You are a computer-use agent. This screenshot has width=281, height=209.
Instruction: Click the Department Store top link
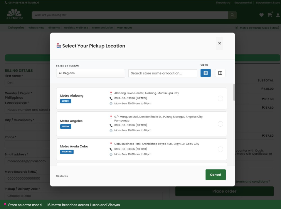coord(268,3)
